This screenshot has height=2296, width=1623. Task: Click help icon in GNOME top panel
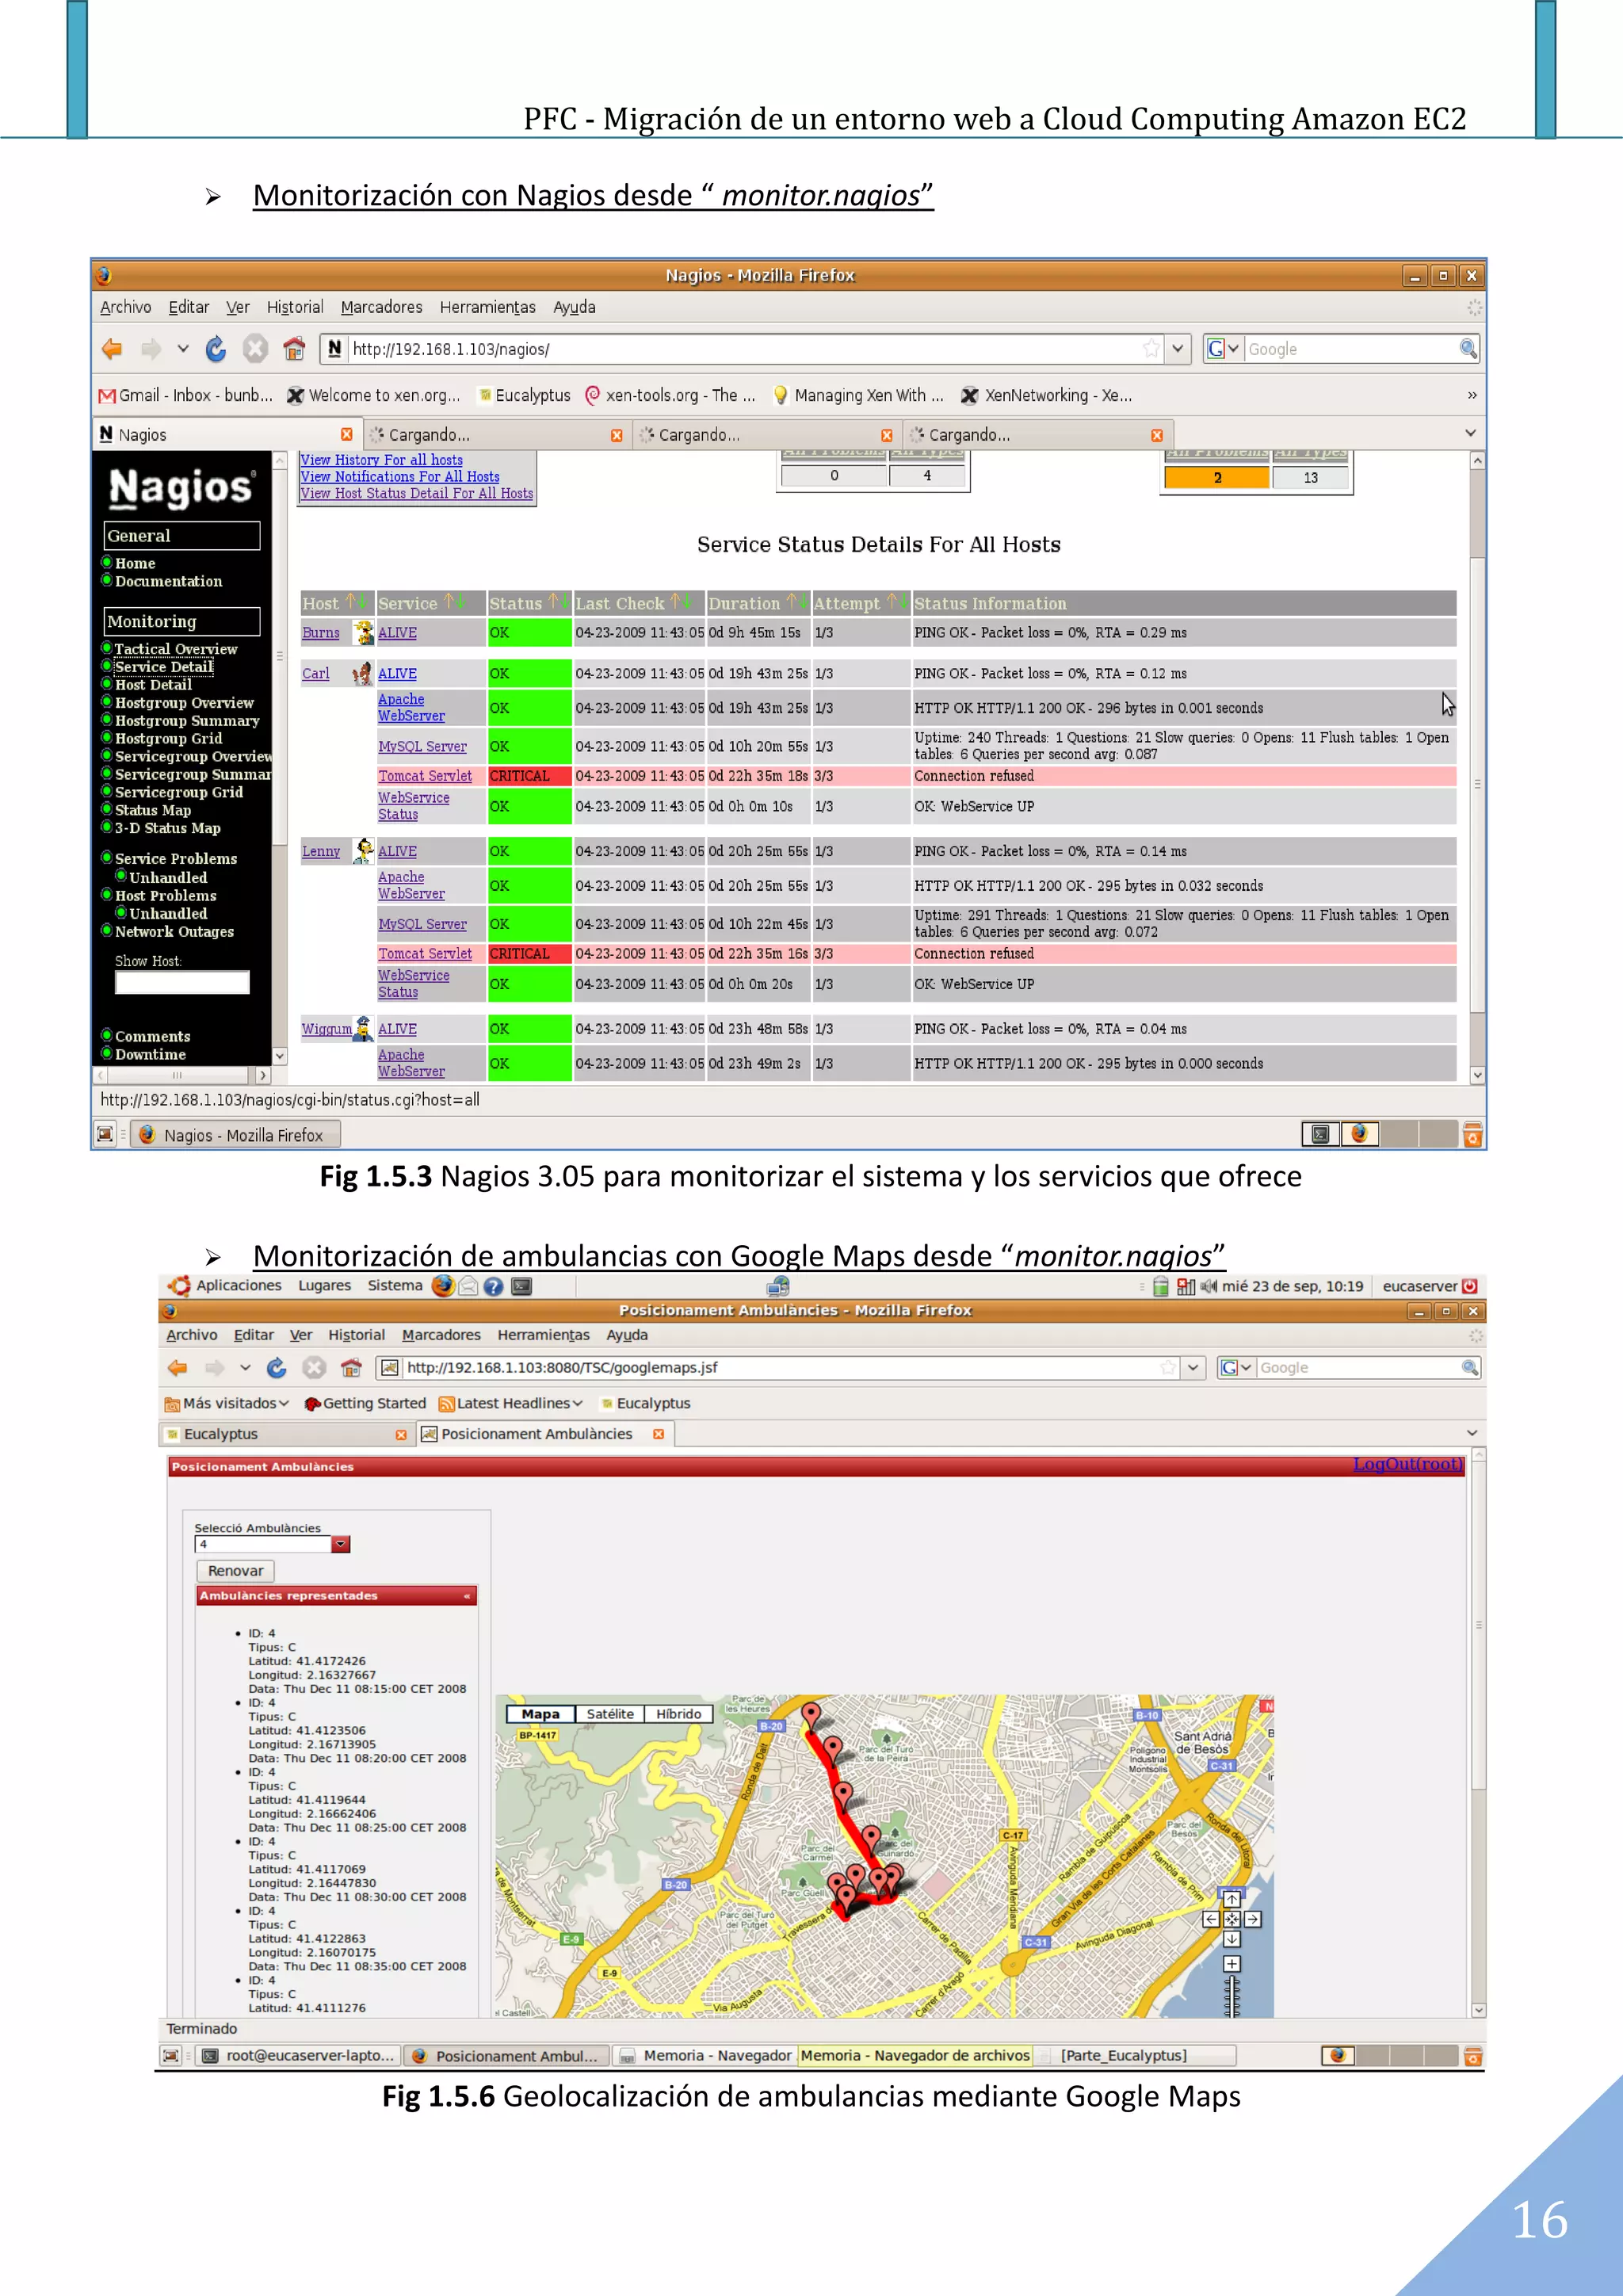coord(494,1286)
